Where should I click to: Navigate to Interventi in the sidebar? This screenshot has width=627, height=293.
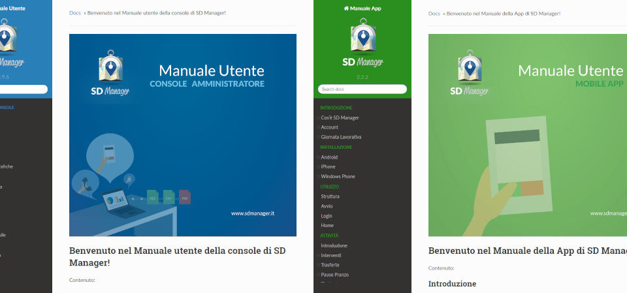330,255
